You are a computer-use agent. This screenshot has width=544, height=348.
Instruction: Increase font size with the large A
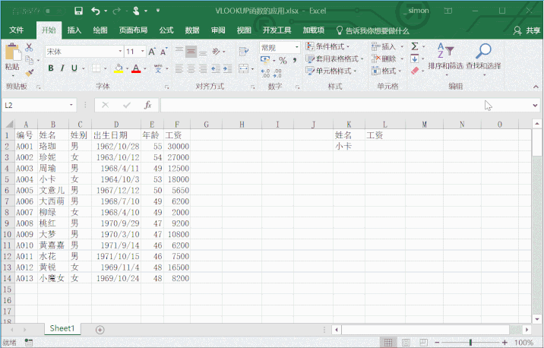click(x=152, y=52)
